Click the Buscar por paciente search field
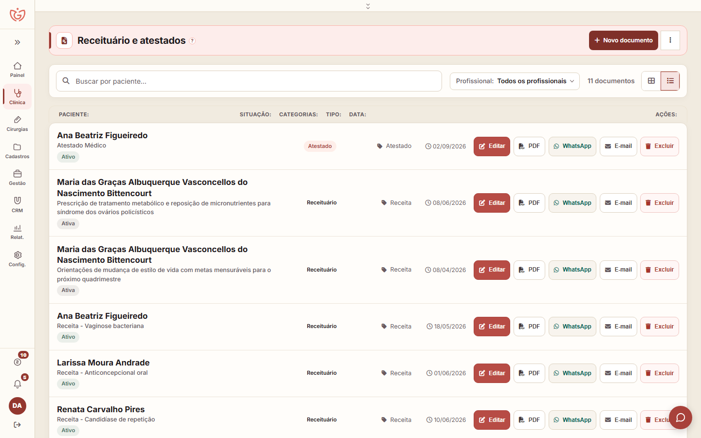The height and width of the screenshot is (438, 701). click(x=249, y=81)
